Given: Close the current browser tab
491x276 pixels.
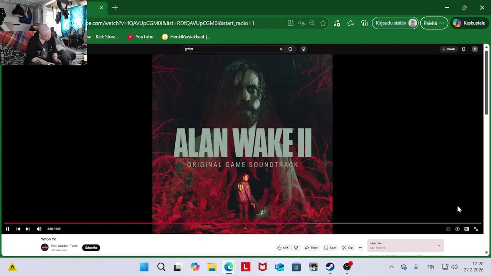Looking at the screenshot, I should tap(101, 8).
